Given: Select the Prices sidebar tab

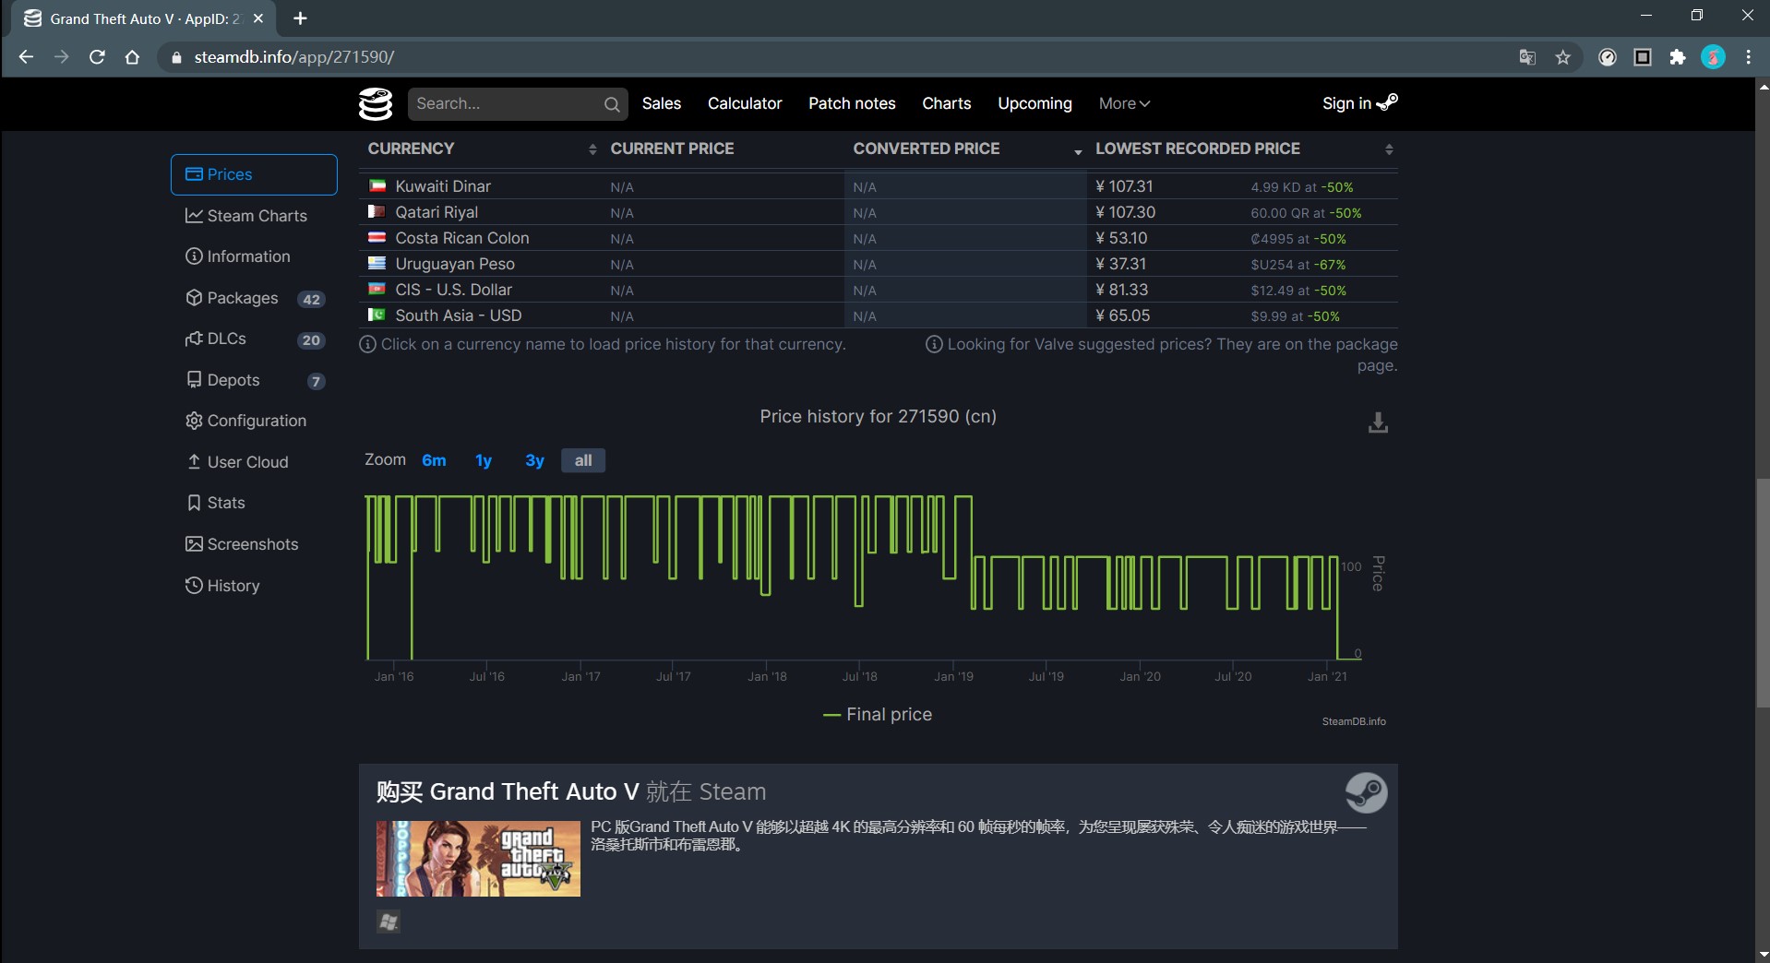Looking at the screenshot, I should click(x=254, y=174).
